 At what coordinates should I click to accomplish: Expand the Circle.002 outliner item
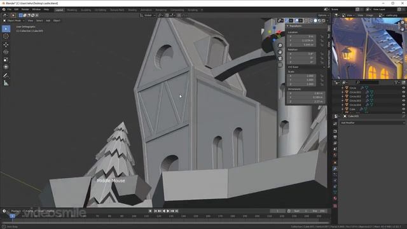point(342,96)
